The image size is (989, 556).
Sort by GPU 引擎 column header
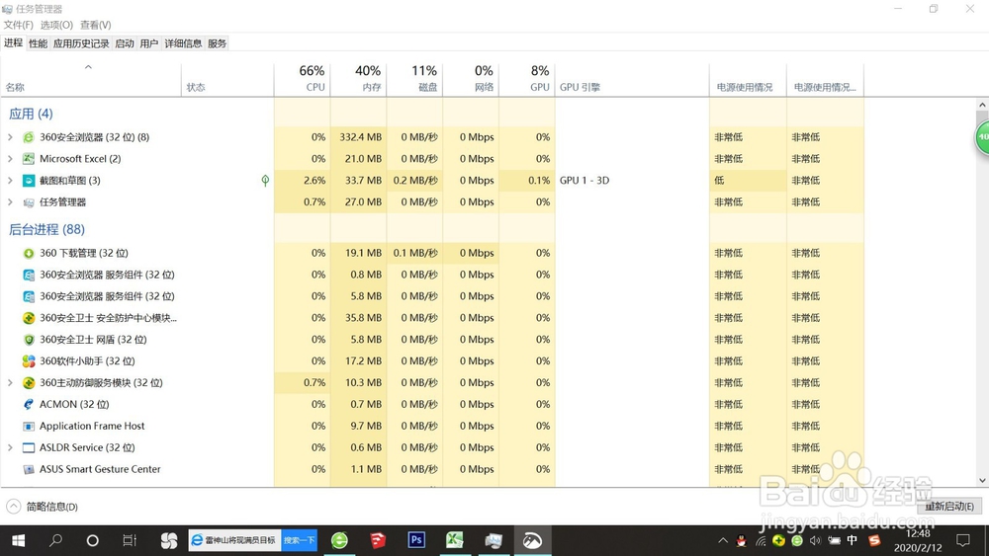[x=632, y=79]
